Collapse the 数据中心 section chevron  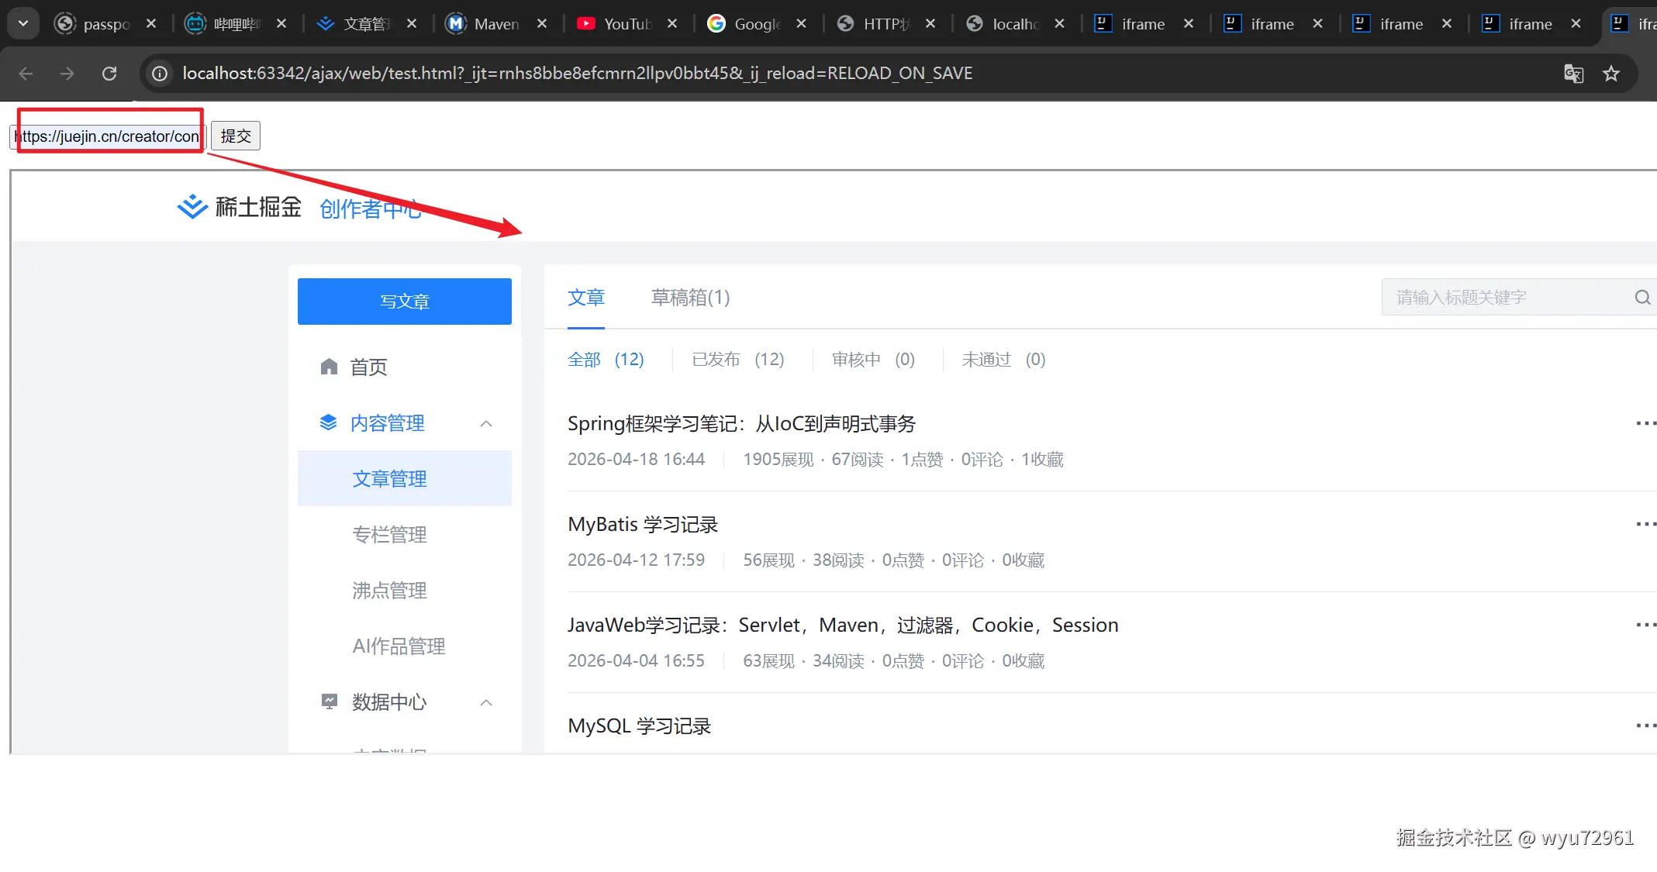click(486, 702)
